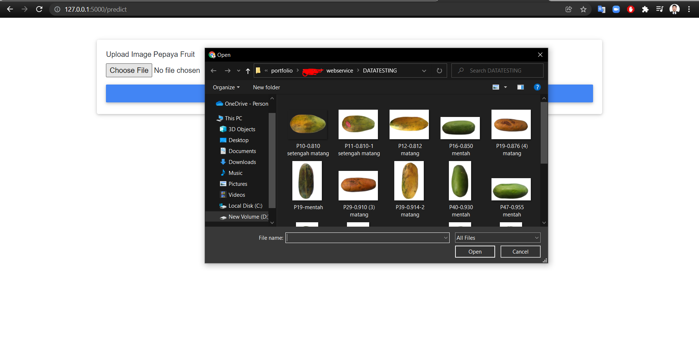Open Downloads from the sidebar

242,162
